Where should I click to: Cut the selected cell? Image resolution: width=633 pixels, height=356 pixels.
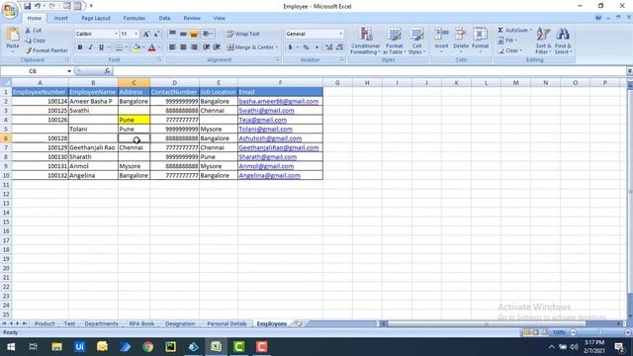(34, 31)
